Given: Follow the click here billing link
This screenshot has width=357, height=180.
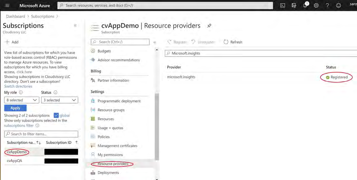Looking at the screenshot, I should pos(24,72).
